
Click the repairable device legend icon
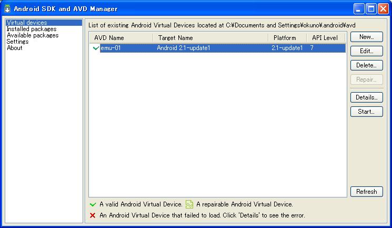[x=189, y=204]
